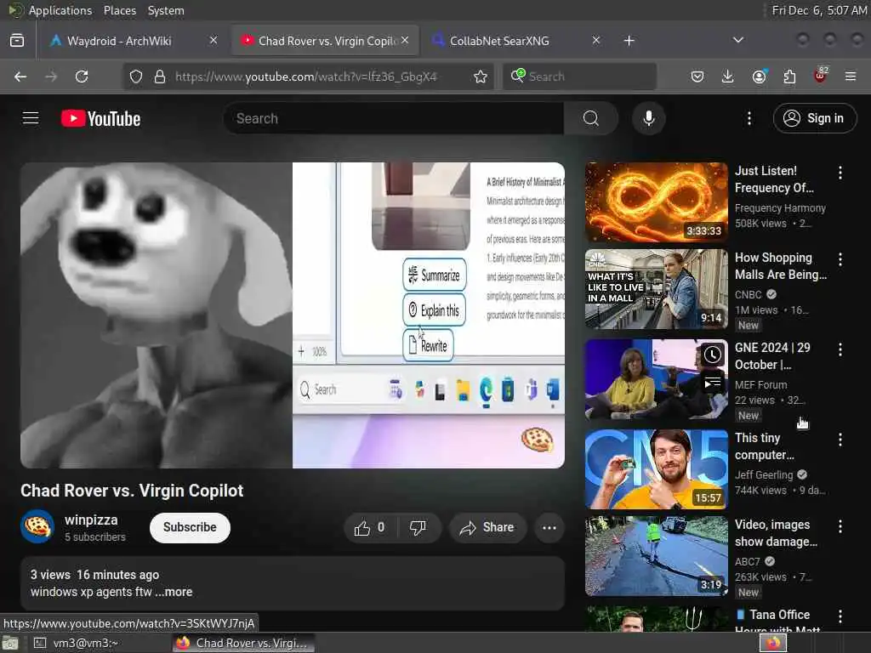The image size is (871, 653).
Task: Click the main video player
Action: [x=293, y=315]
